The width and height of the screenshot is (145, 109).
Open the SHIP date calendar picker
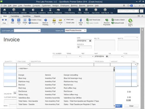(x=107, y=56)
